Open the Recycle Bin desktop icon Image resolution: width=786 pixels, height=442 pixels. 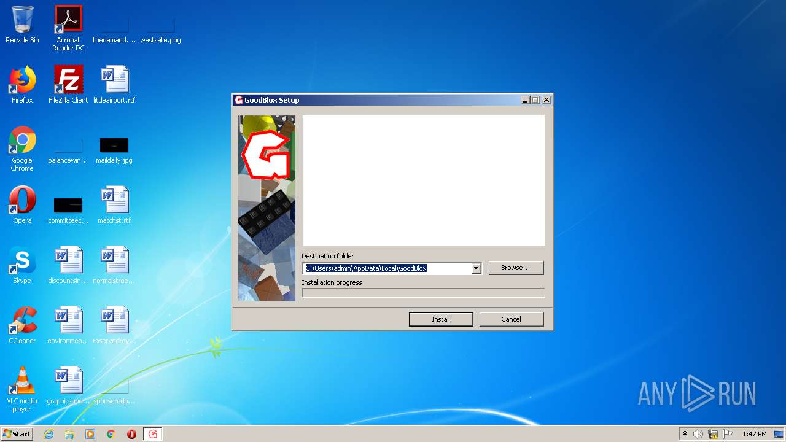pyautogui.click(x=22, y=25)
